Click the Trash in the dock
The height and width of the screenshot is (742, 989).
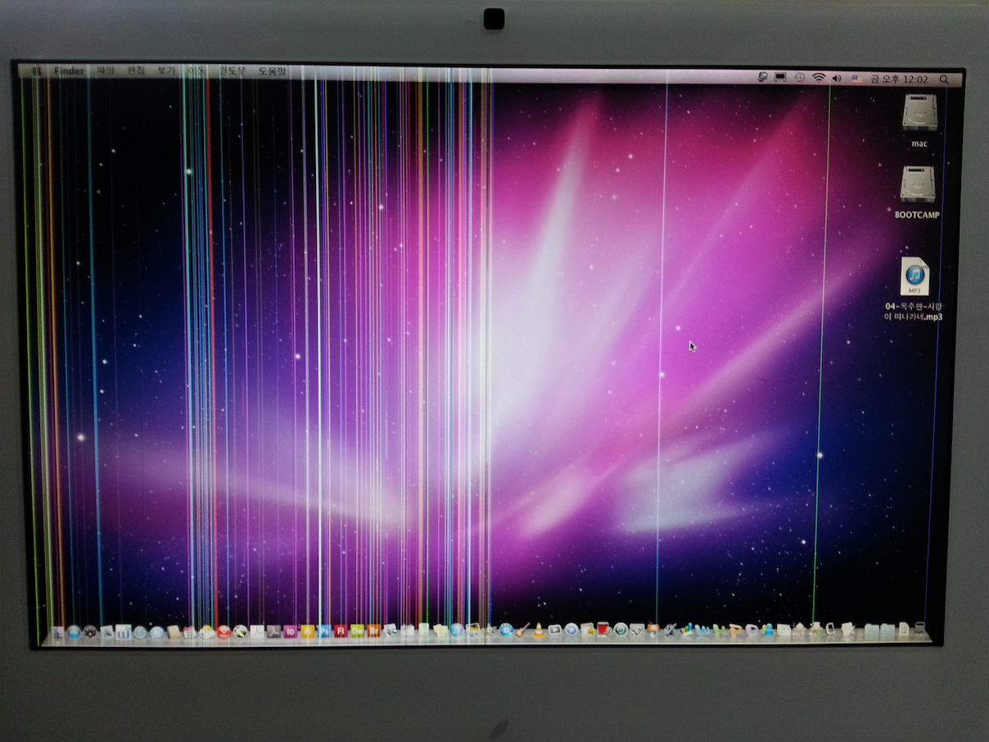point(919,630)
